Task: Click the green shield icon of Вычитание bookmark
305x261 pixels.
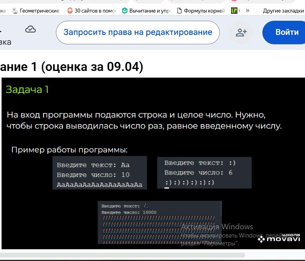Action: pyautogui.click(x=124, y=11)
